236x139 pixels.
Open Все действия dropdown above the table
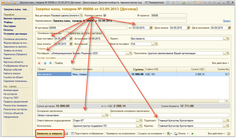click(220, 63)
